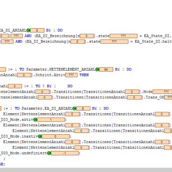Click the EA_State_DI.halt text
This screenshot has height=172, width=172.
point(154,42)
